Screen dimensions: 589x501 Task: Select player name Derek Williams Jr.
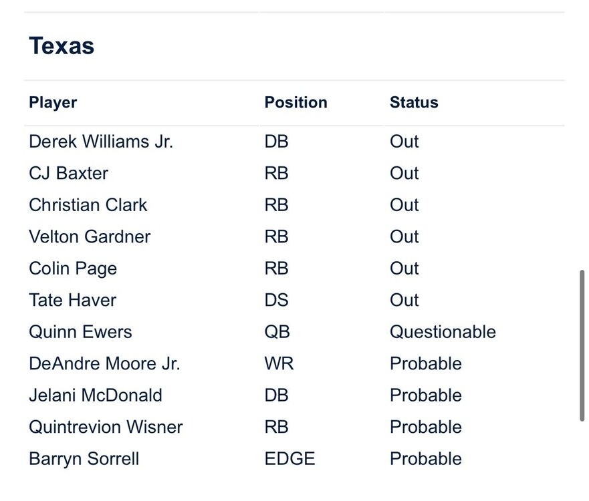pos(101,142)
